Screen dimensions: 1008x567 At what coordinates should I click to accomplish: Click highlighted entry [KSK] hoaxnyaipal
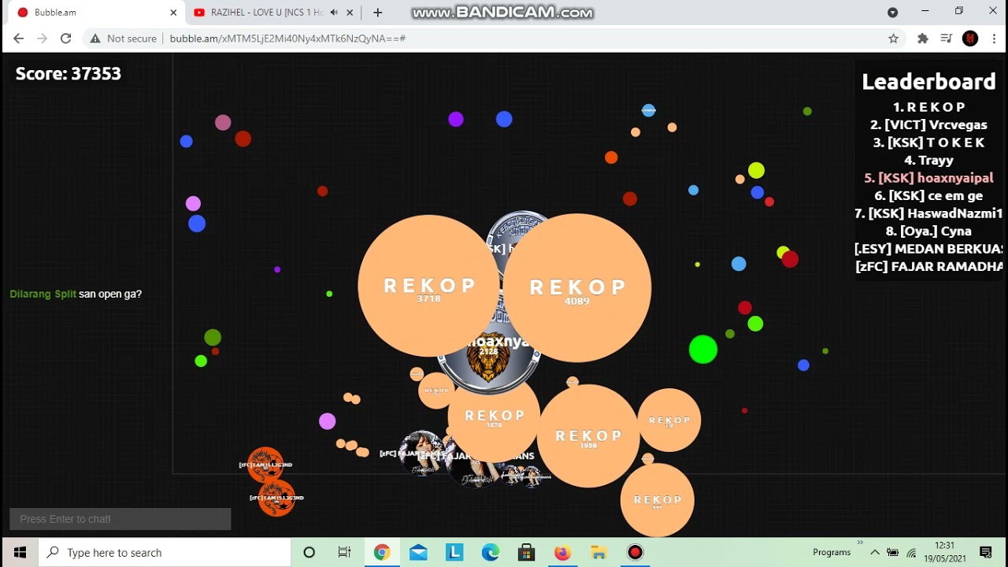click(x=928, y=178)
